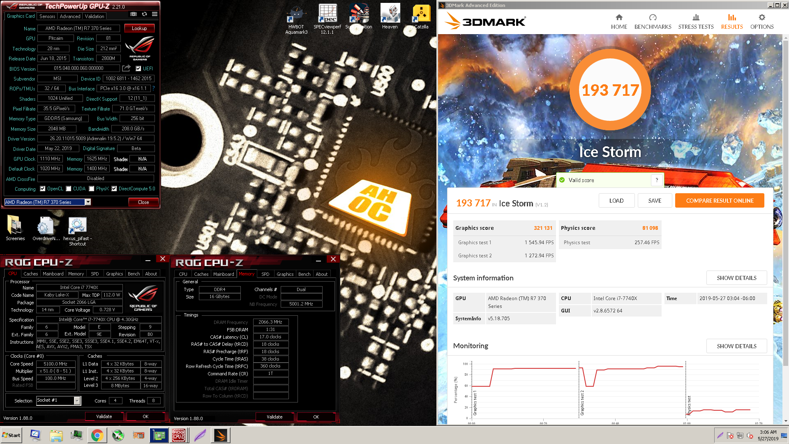Show details for System information
This screenshot has width=789, height=444.
(x=736, y=278)
